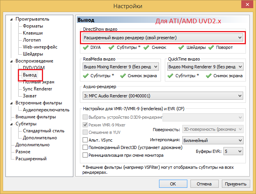The image size is (256, 194).
Task: Open the Аудио-рендерер dropdown
Action: click(163, 96)
